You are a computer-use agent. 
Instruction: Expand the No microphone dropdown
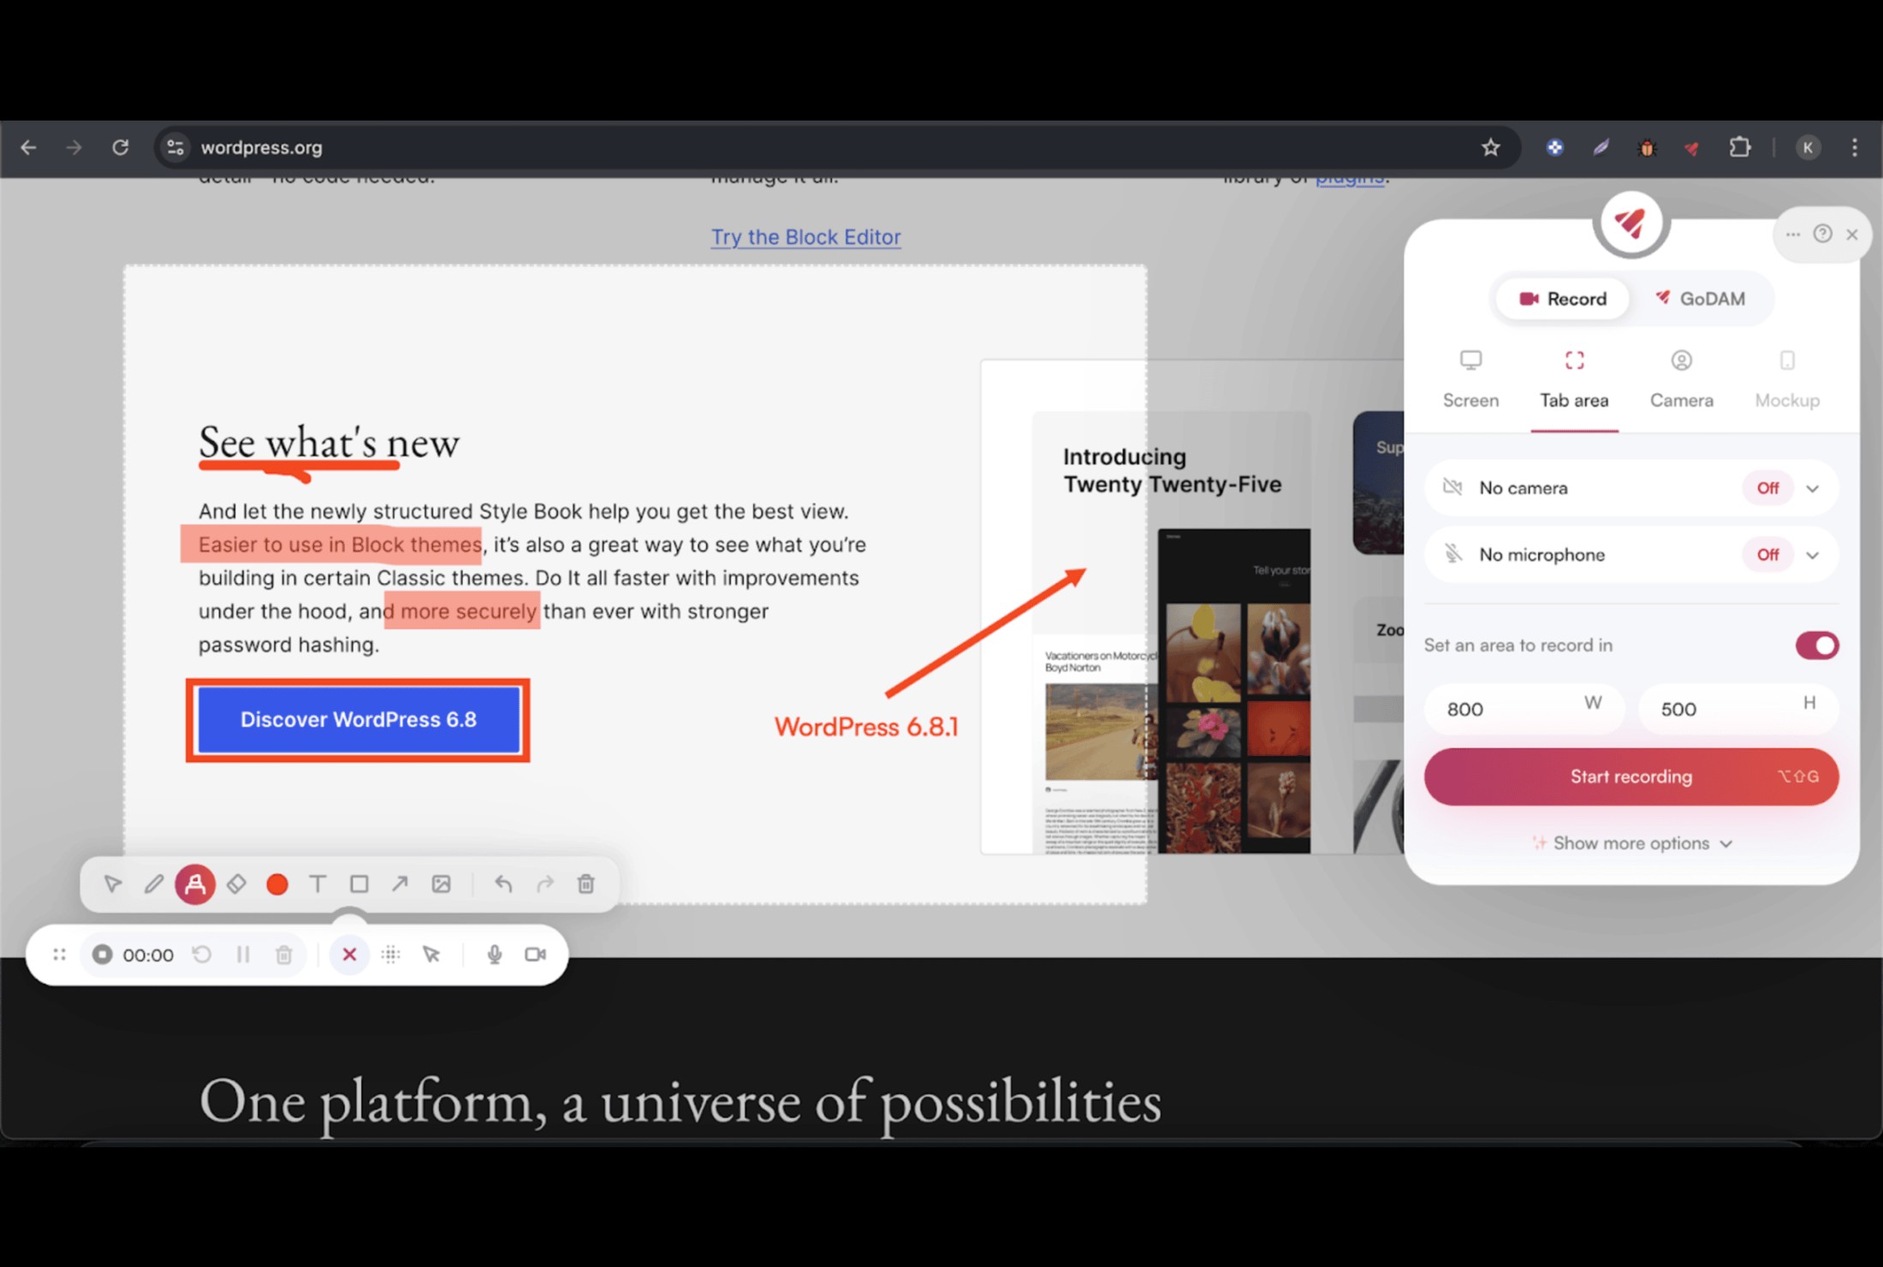1813,555
